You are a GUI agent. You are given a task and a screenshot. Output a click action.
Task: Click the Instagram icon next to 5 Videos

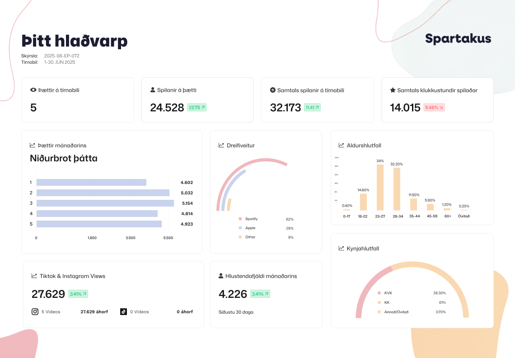pyautogui.click(x=35, y=311)
